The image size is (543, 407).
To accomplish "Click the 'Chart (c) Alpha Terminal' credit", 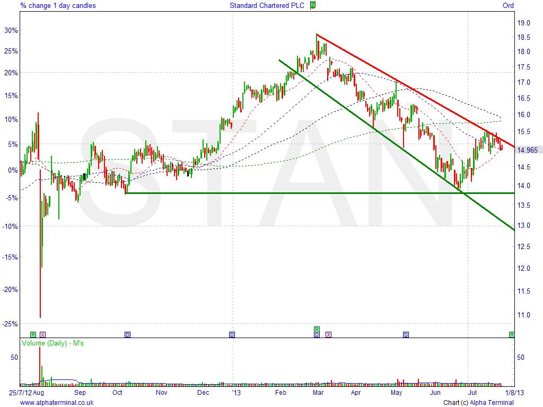I will (478, 403).
